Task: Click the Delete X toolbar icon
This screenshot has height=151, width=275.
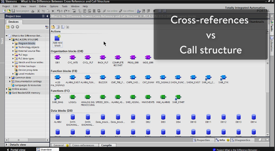Action: click(x=53, y=11)
